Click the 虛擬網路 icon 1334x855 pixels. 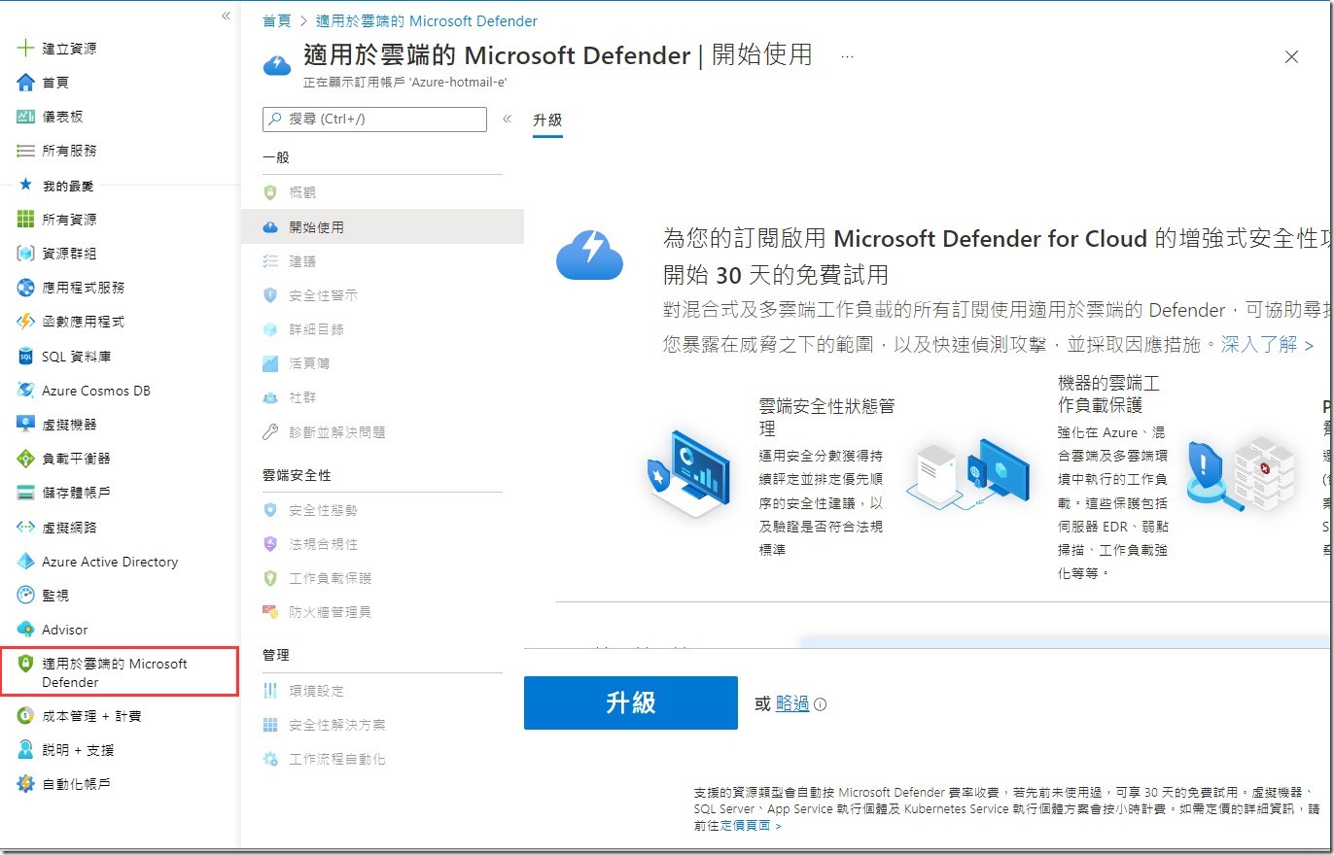tap(26, 528)
